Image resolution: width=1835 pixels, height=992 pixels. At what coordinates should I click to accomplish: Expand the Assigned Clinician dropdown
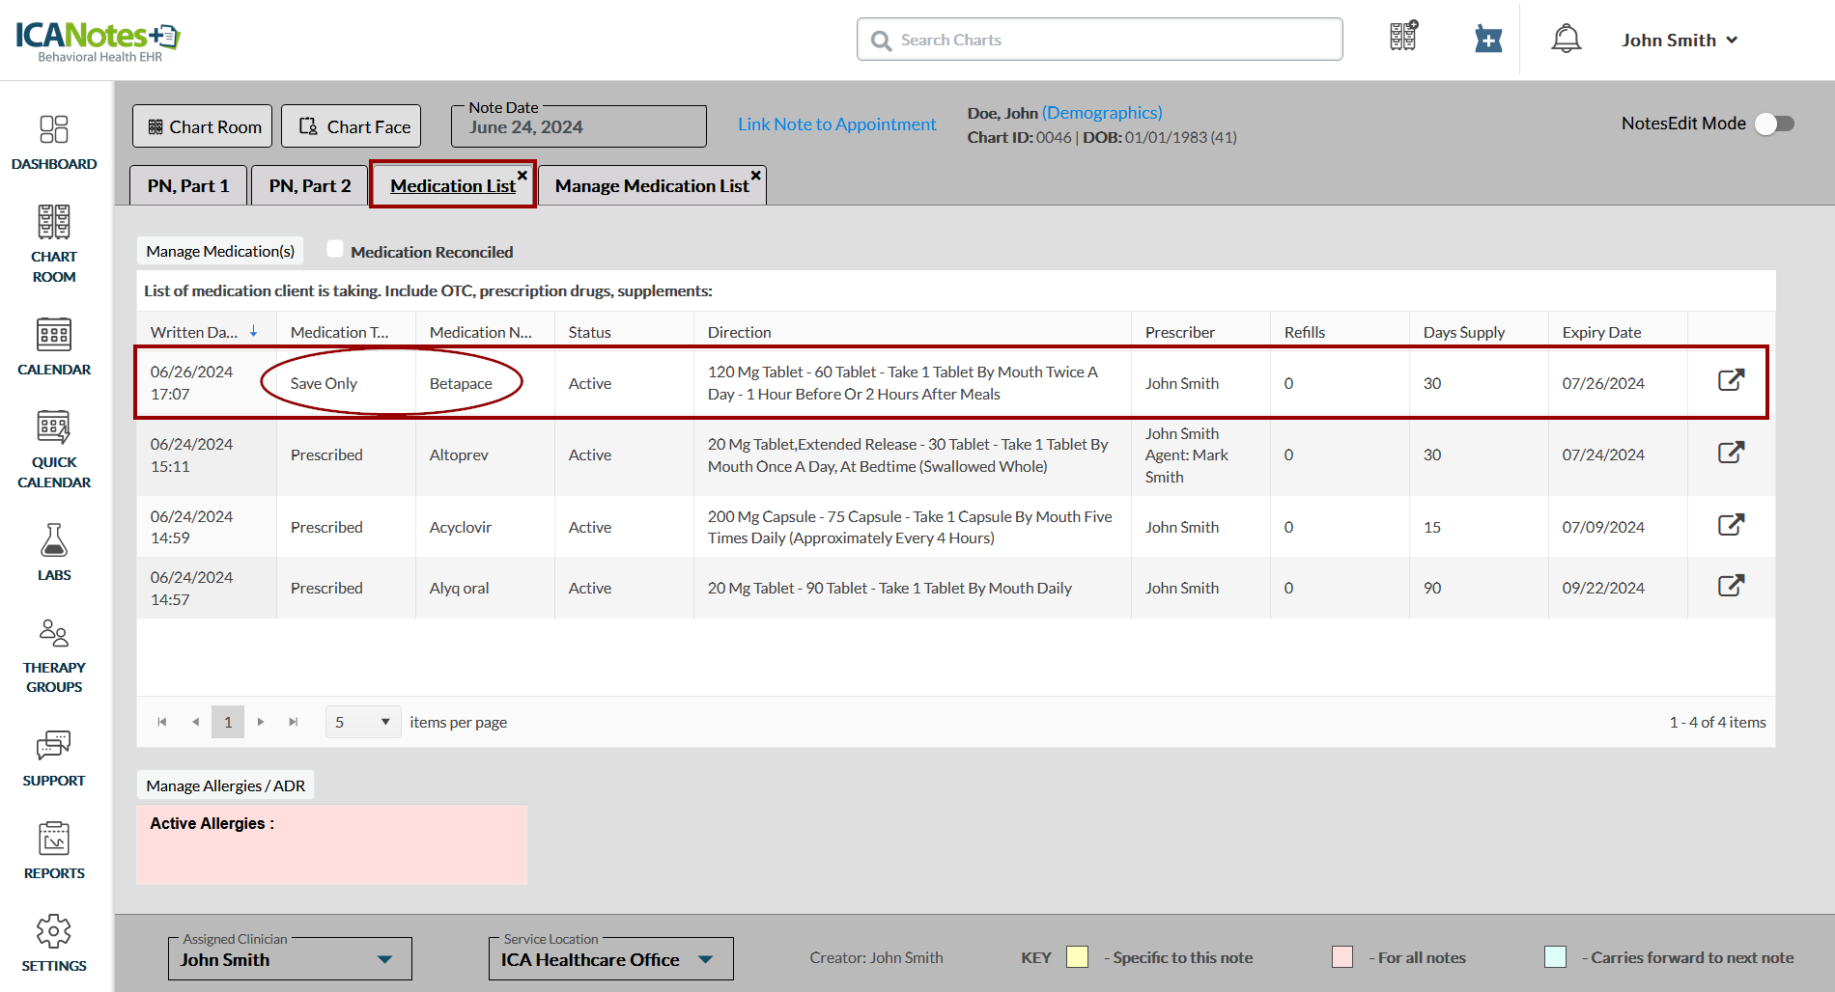point(384,959)
